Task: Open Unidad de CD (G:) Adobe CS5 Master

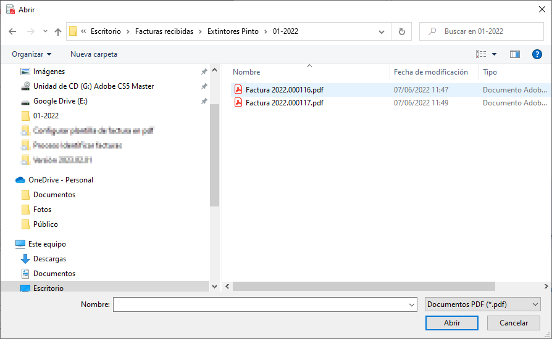Action: coord(93,86)
